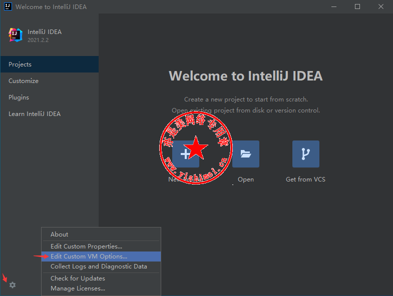This screenshot has width=393, height=296.
Task: Click the Welcome to IntelliJ IDEA heading
Action: 246,76
